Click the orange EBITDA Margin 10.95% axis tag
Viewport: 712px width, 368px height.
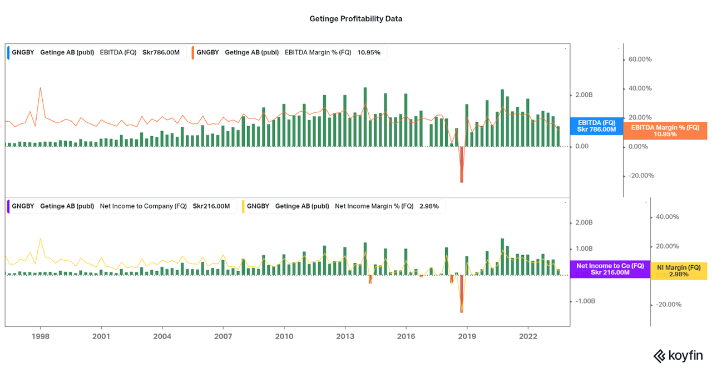tap(665, 131)
